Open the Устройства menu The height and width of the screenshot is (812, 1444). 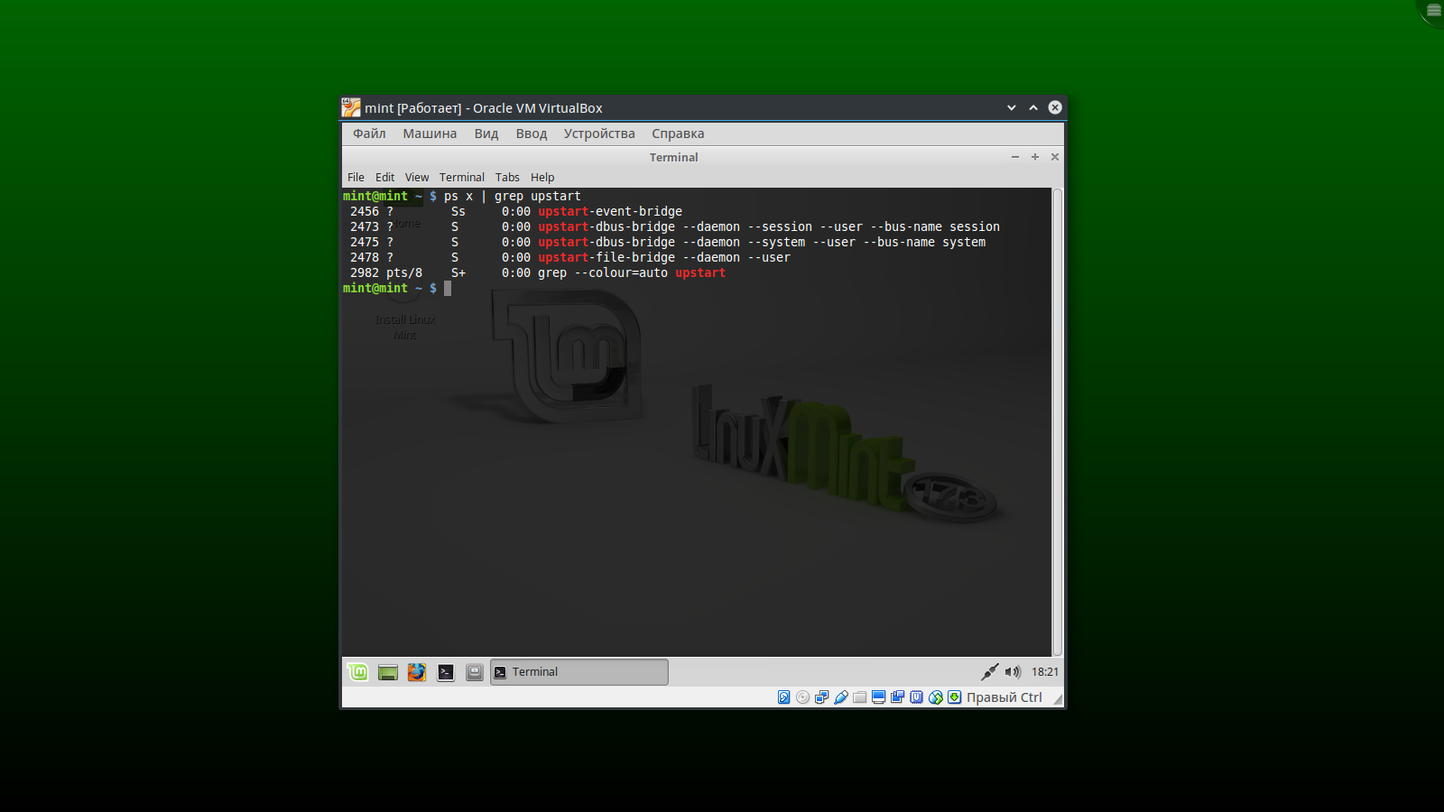pyautogui.click(x=599, y=134)
